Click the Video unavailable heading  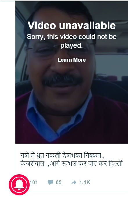click(72, 26)
